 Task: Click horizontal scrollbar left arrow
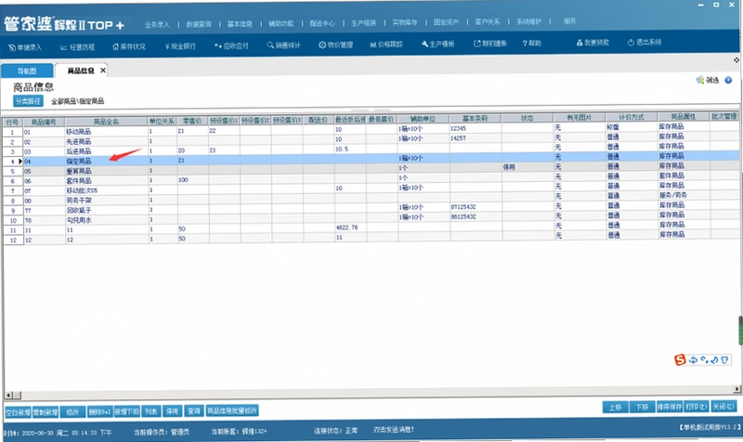click(8, 395)
